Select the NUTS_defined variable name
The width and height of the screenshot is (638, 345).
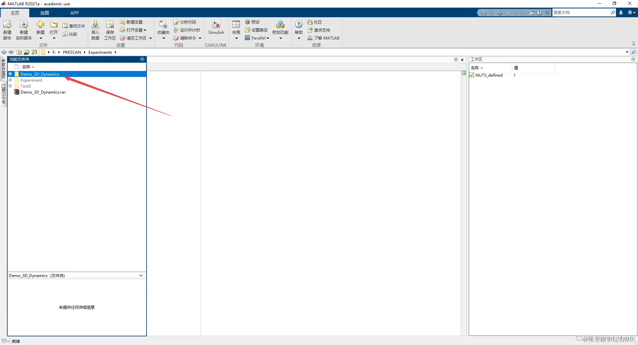coord(489,75)
